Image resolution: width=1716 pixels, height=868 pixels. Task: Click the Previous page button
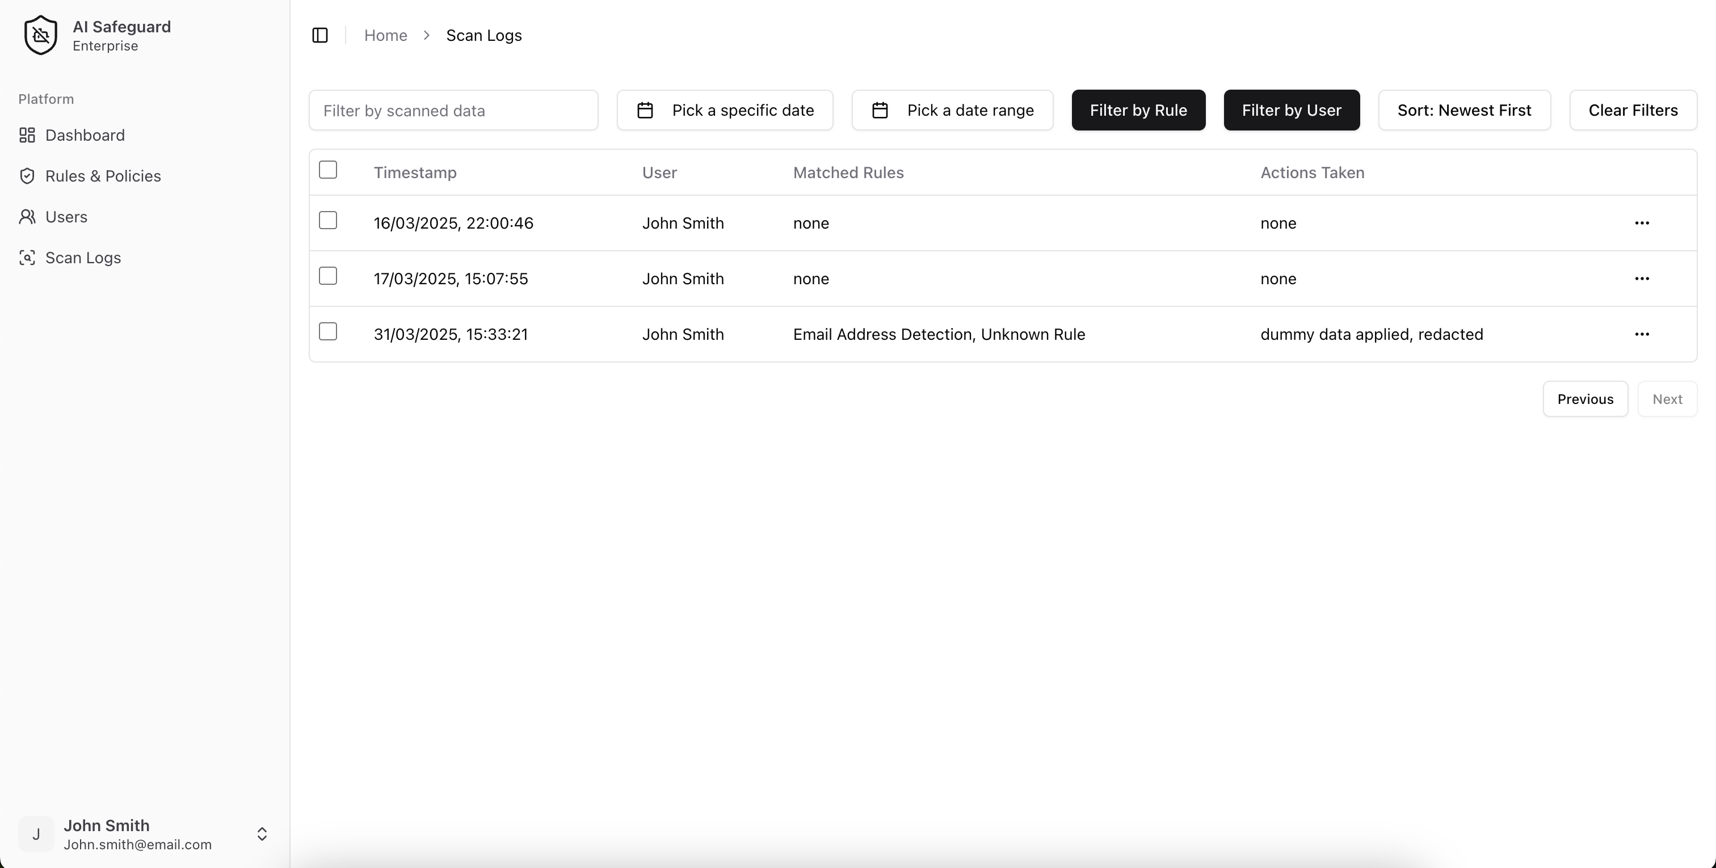1585,399
